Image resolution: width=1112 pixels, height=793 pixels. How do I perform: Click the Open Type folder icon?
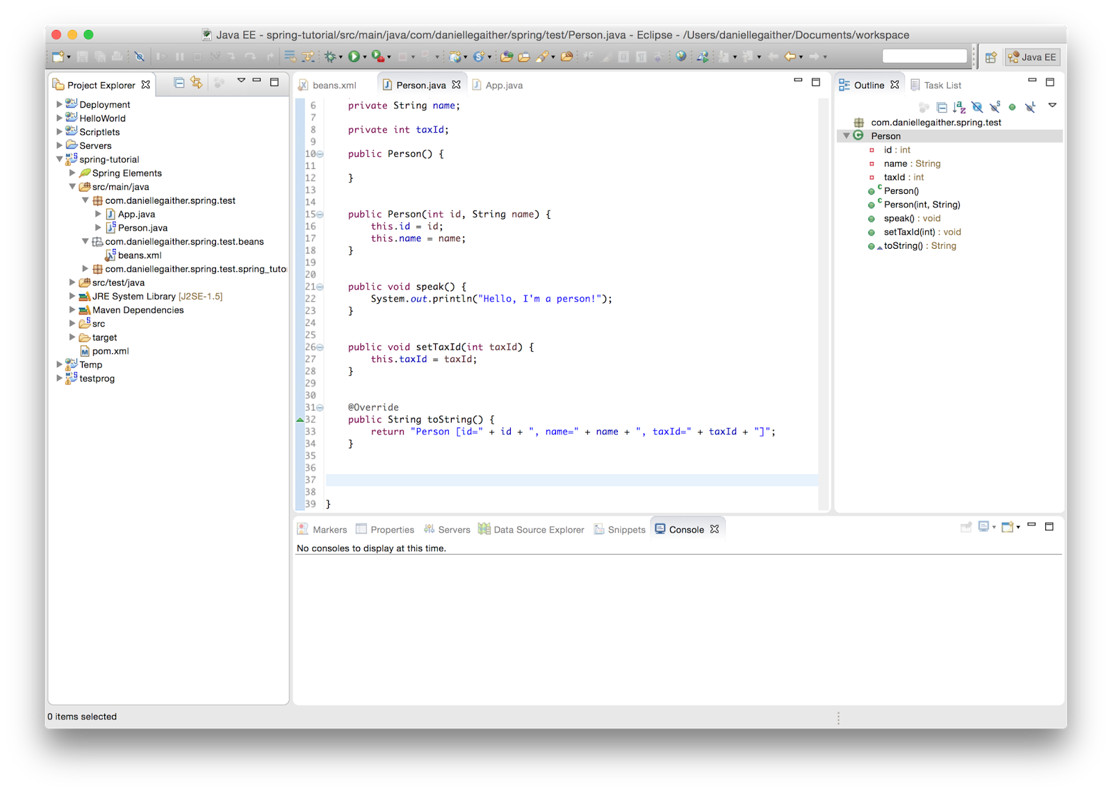point(507,57)
